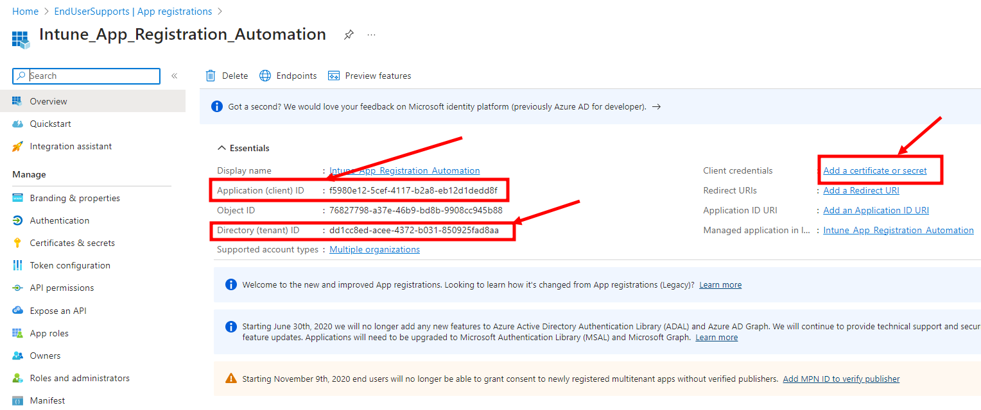
Task: Click the API permissions icon
Action: [17, 288]
